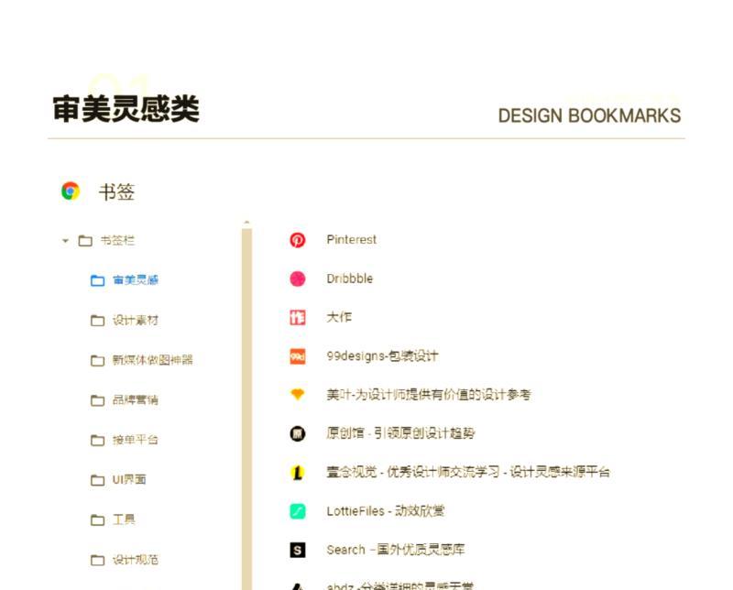Open the 品牌营销 folder label
Image resolution: width=733 pixels, height=590 pixels.
pyautogui.click(x=136, y=399)
